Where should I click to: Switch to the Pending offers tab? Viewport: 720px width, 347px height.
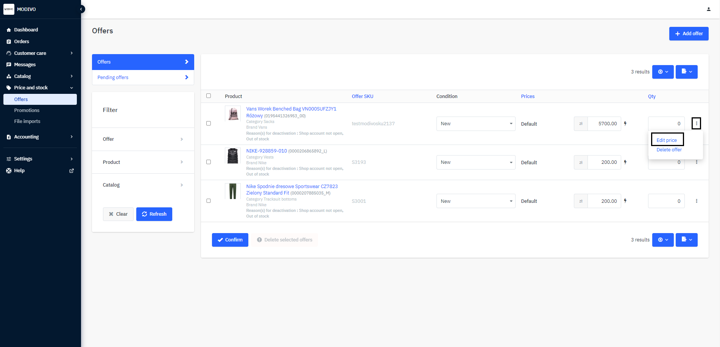point(143,77)
